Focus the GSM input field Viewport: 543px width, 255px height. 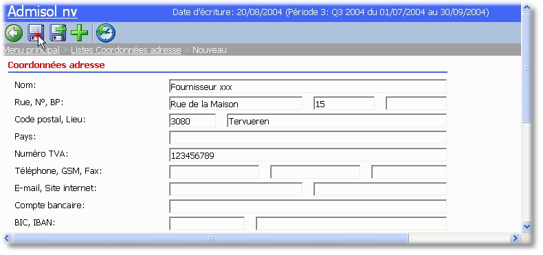pos(315,173)
